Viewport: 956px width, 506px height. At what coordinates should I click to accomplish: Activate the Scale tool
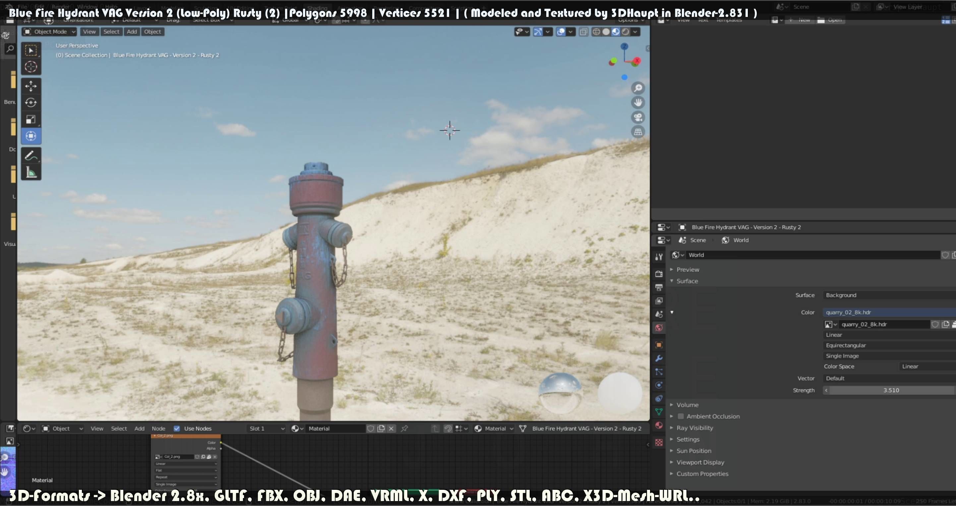tap(31, 119)
